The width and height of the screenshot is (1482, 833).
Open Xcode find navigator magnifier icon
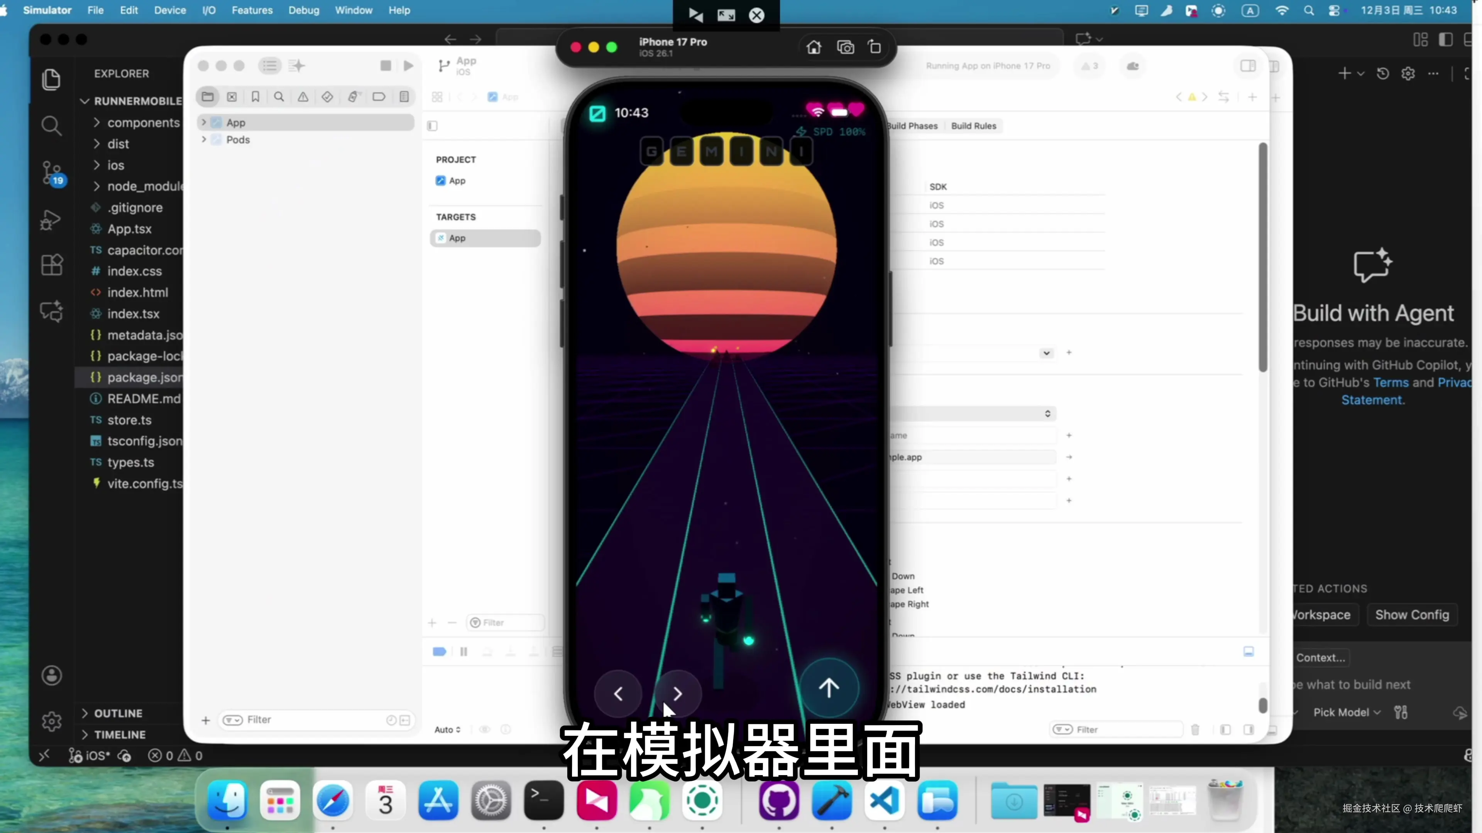[x=279, y=96]
